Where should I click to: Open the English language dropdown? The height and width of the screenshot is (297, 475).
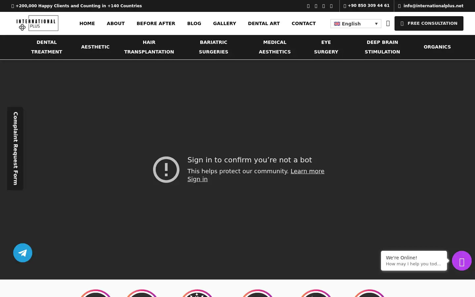coord(356,23)
